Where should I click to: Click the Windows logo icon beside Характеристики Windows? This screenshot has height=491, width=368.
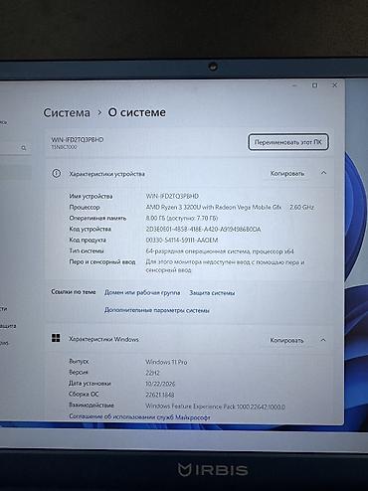[x=56, y=338]
